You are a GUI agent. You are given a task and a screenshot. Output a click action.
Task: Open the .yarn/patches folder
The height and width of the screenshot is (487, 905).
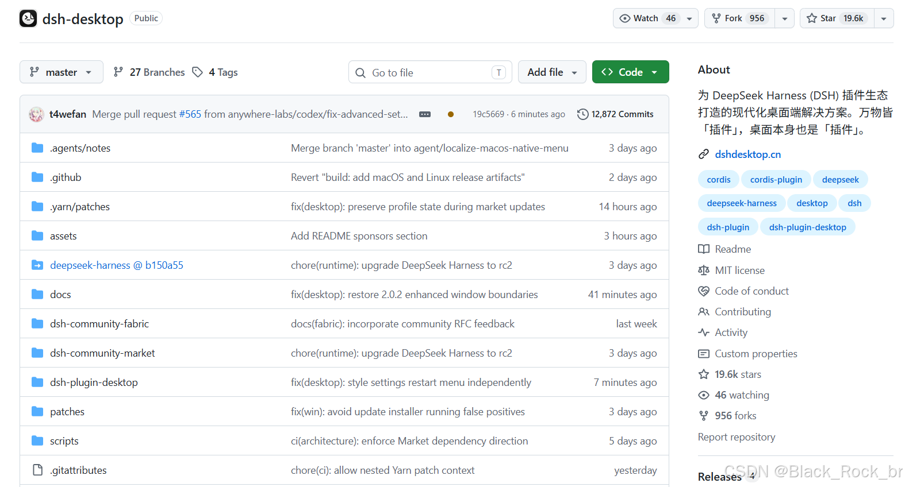coord(80,207)
